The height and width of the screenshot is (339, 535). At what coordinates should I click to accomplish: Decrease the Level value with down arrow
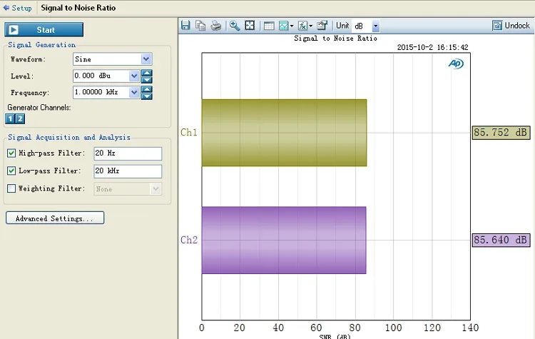147,80
